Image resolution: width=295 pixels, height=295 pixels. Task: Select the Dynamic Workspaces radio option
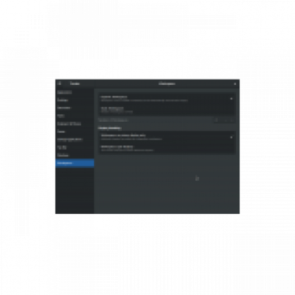[167, 99]
